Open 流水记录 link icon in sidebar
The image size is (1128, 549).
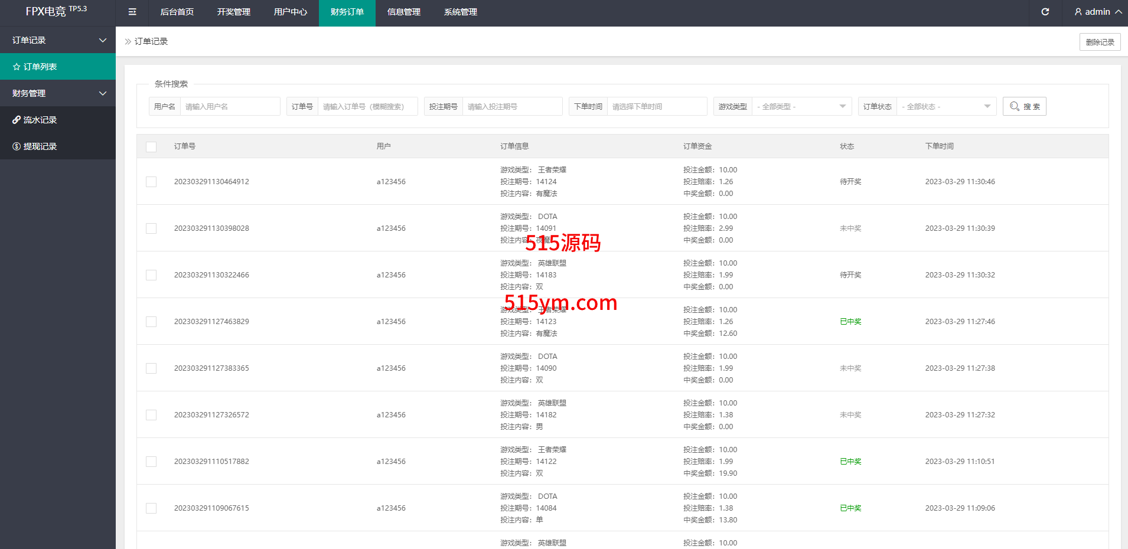click(17, 120)
